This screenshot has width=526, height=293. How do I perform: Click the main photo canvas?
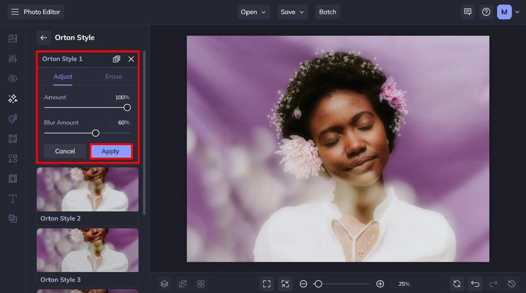point(338,148)
